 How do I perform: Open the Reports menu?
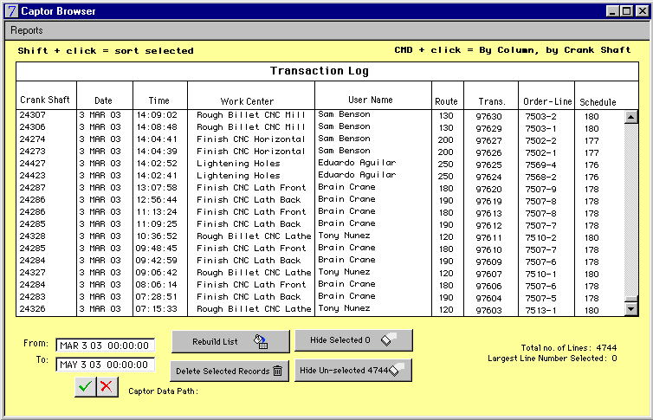(27, 30)
